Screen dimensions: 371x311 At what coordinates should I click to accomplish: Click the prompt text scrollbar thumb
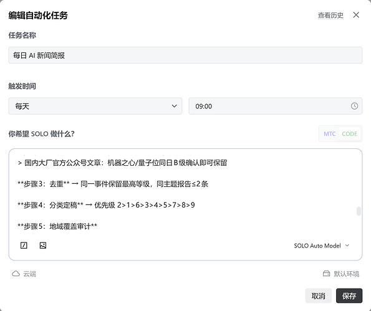pyautogui.click(x=359, y=211)
